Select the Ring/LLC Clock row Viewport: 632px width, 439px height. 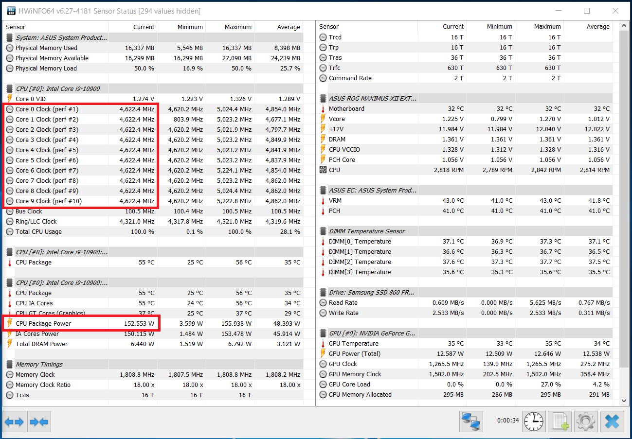[x=153, y=221]
